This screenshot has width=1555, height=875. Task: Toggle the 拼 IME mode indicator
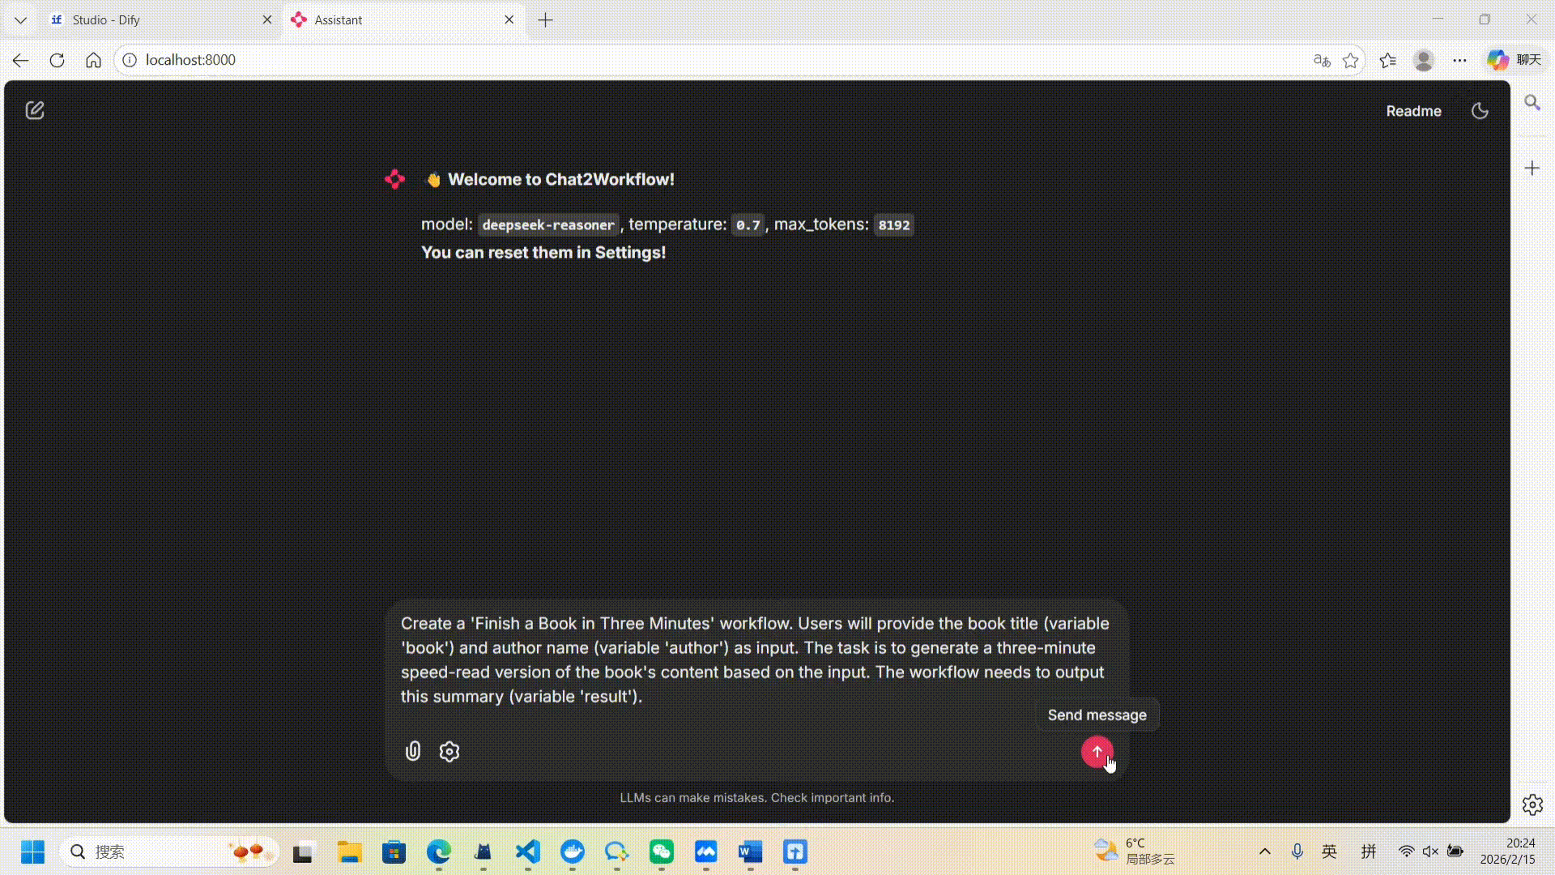point(1369,852)
